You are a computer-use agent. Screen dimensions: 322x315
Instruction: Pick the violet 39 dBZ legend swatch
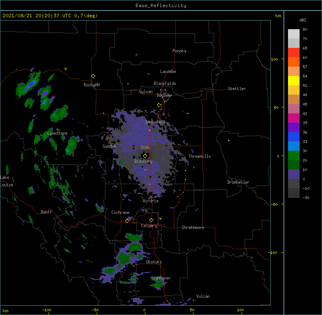[x=294, y=127]
